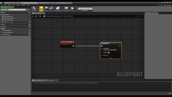Collapse the Variables section

[x=1, y=27]
